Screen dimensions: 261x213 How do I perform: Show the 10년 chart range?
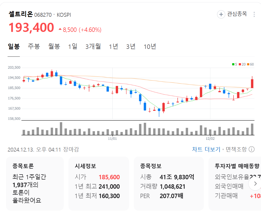coord(150,47)
